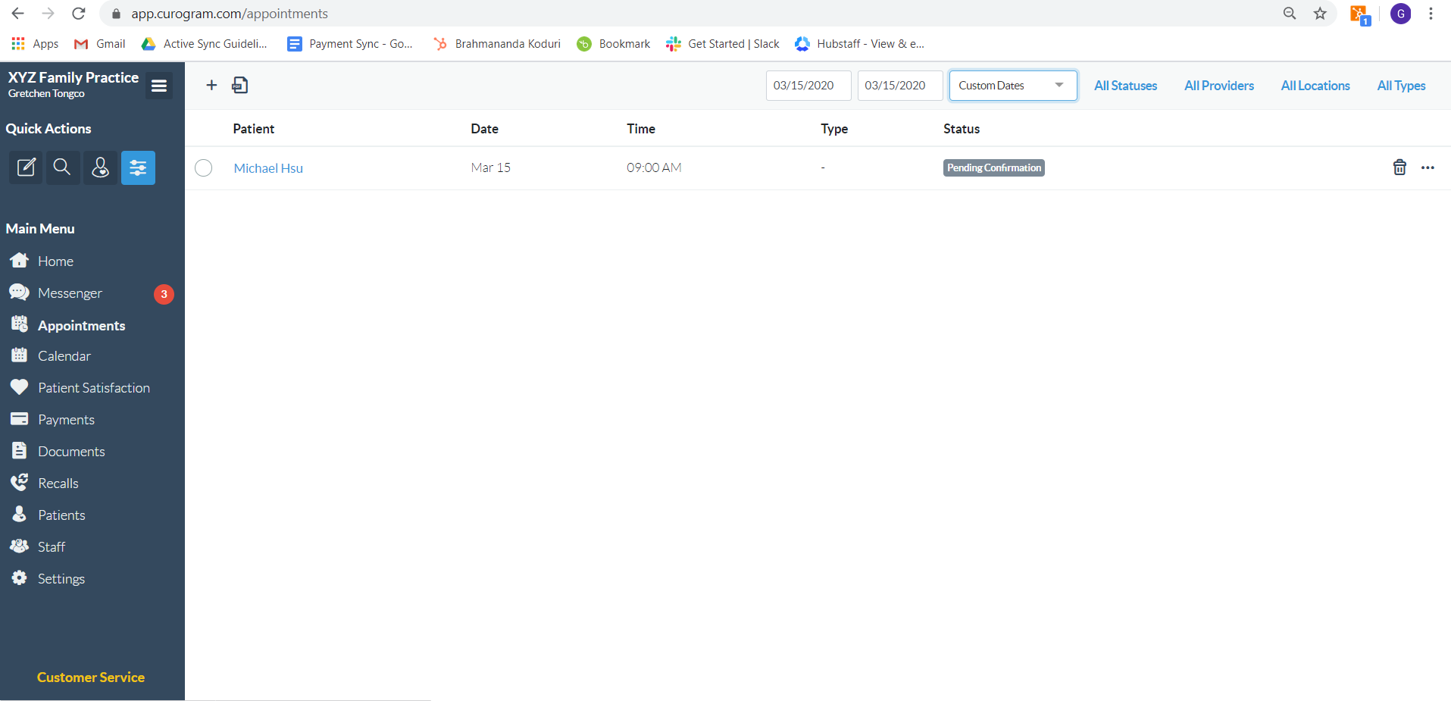The height and width of the screenshot is (701, 1451).
Task: Click the Mar 15 date cell
Action: tap(491, 167)
